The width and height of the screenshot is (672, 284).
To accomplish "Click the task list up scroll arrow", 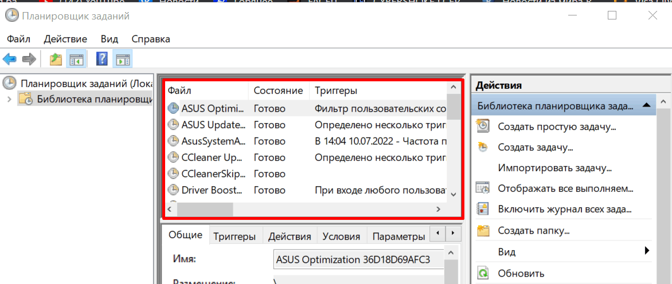I will coord(454,87).
